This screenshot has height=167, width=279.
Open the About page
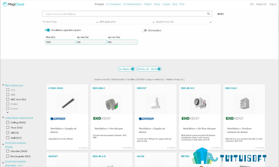coord(157,4)
